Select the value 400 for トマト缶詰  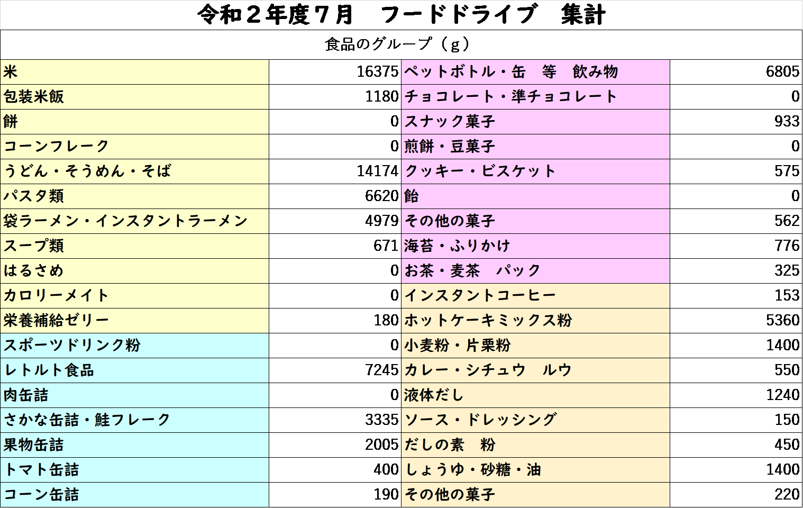[x=335, y=470]
